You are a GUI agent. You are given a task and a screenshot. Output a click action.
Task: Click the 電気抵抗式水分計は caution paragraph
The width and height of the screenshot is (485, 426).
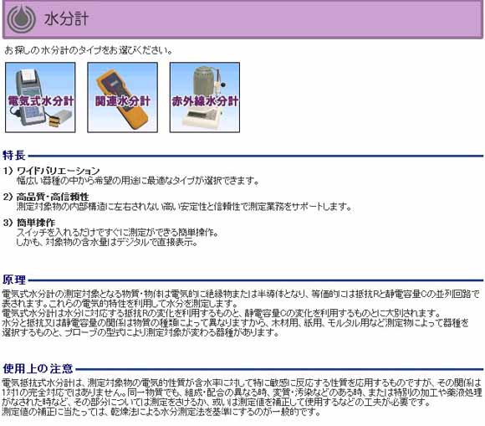coord(242,398)
